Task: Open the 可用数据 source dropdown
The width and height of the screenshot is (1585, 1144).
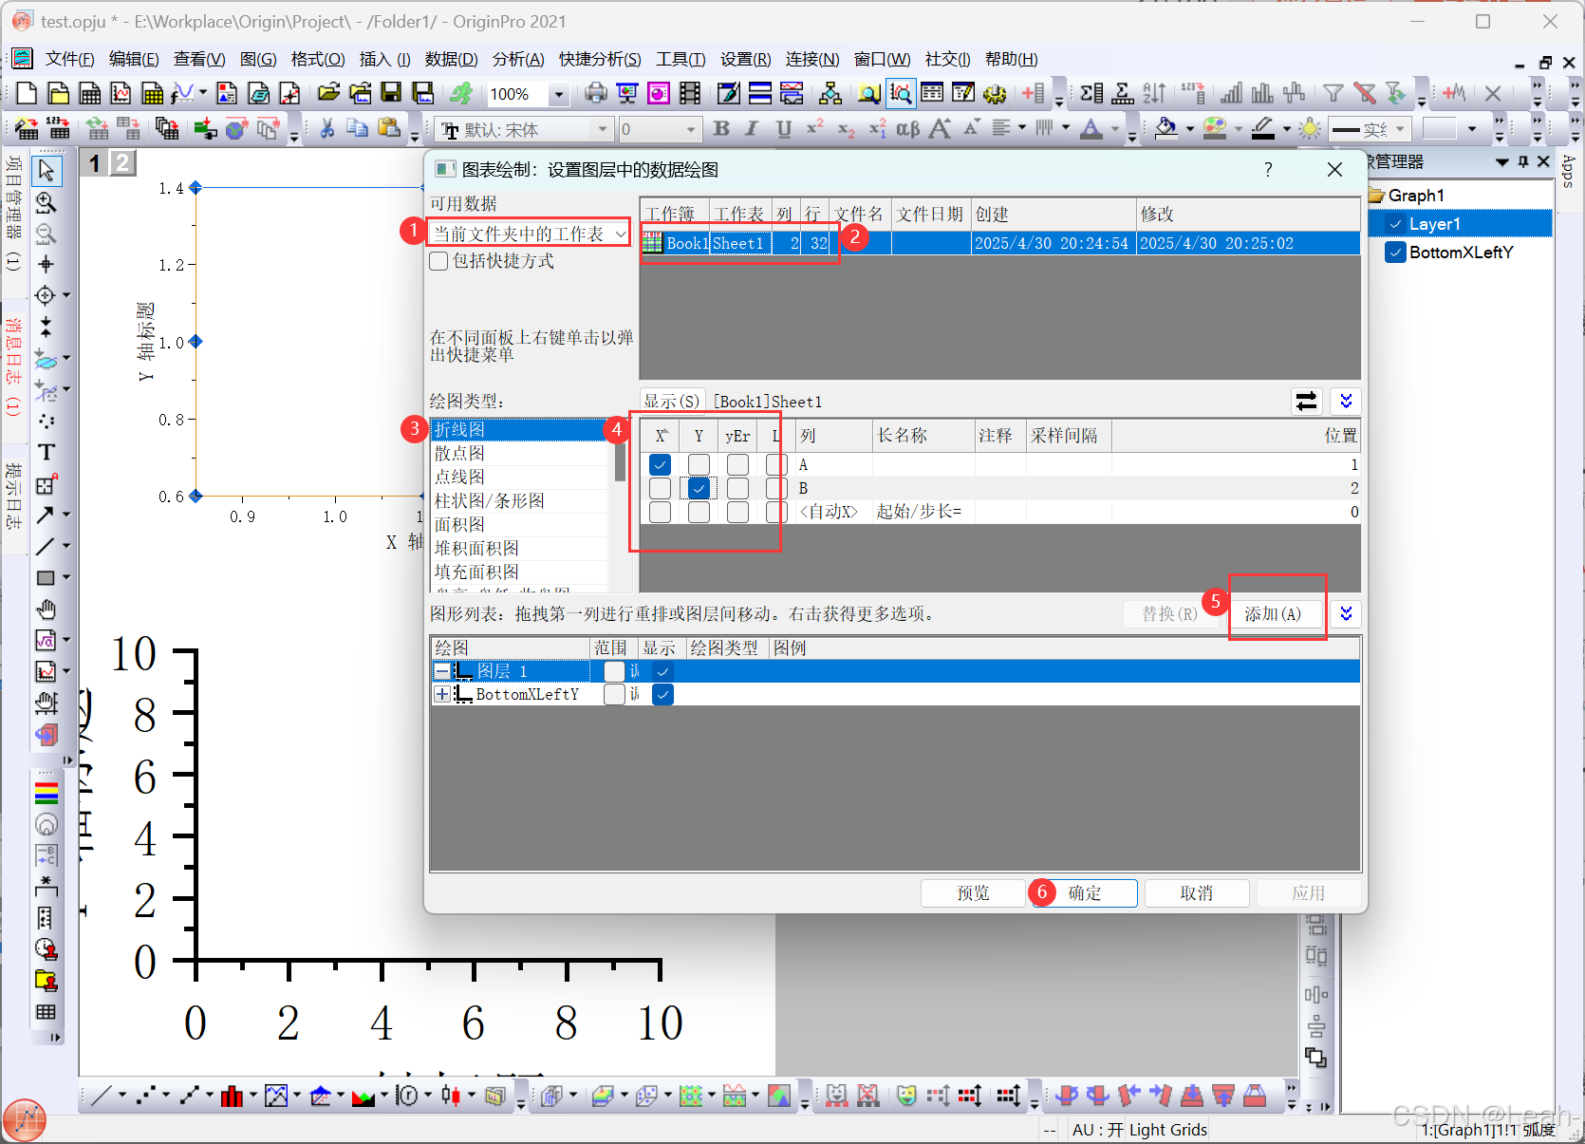Action: click(622, 233)
